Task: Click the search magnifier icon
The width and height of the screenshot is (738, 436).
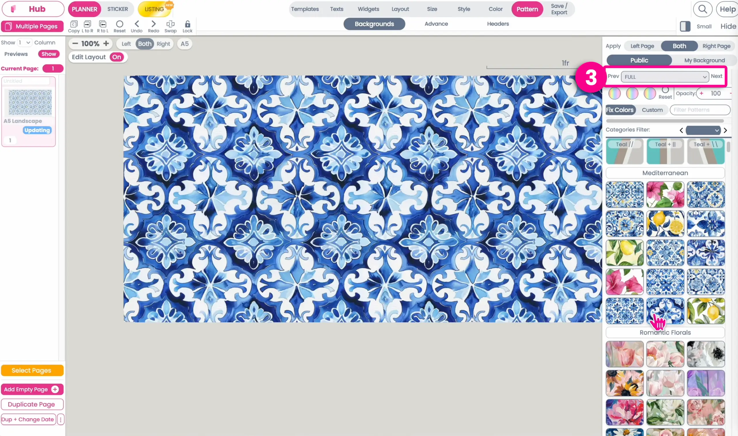Action: pos(702,9)
